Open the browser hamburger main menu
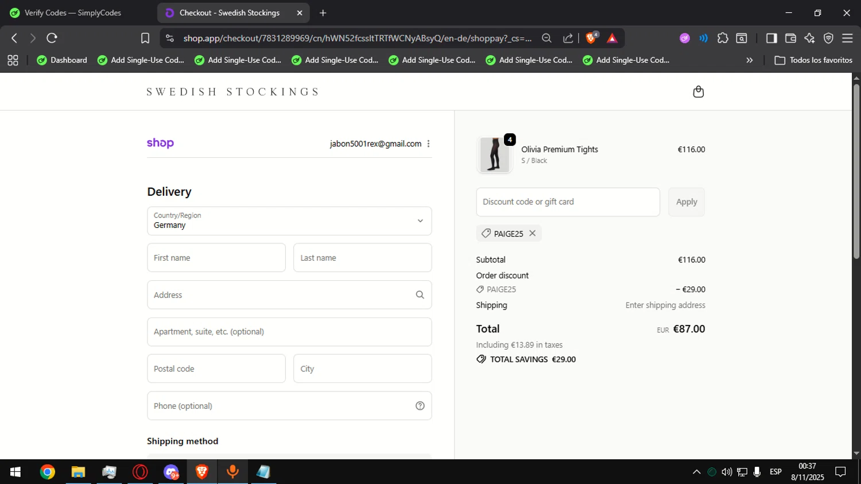The image size is (861, 484). [847, 38]
